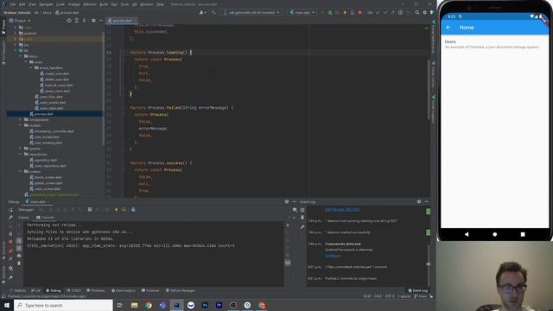Image resolution: width=553 pixels, height=311 pixels.
Task: Open the Debug tool window button
Action: tap(54, 290)
